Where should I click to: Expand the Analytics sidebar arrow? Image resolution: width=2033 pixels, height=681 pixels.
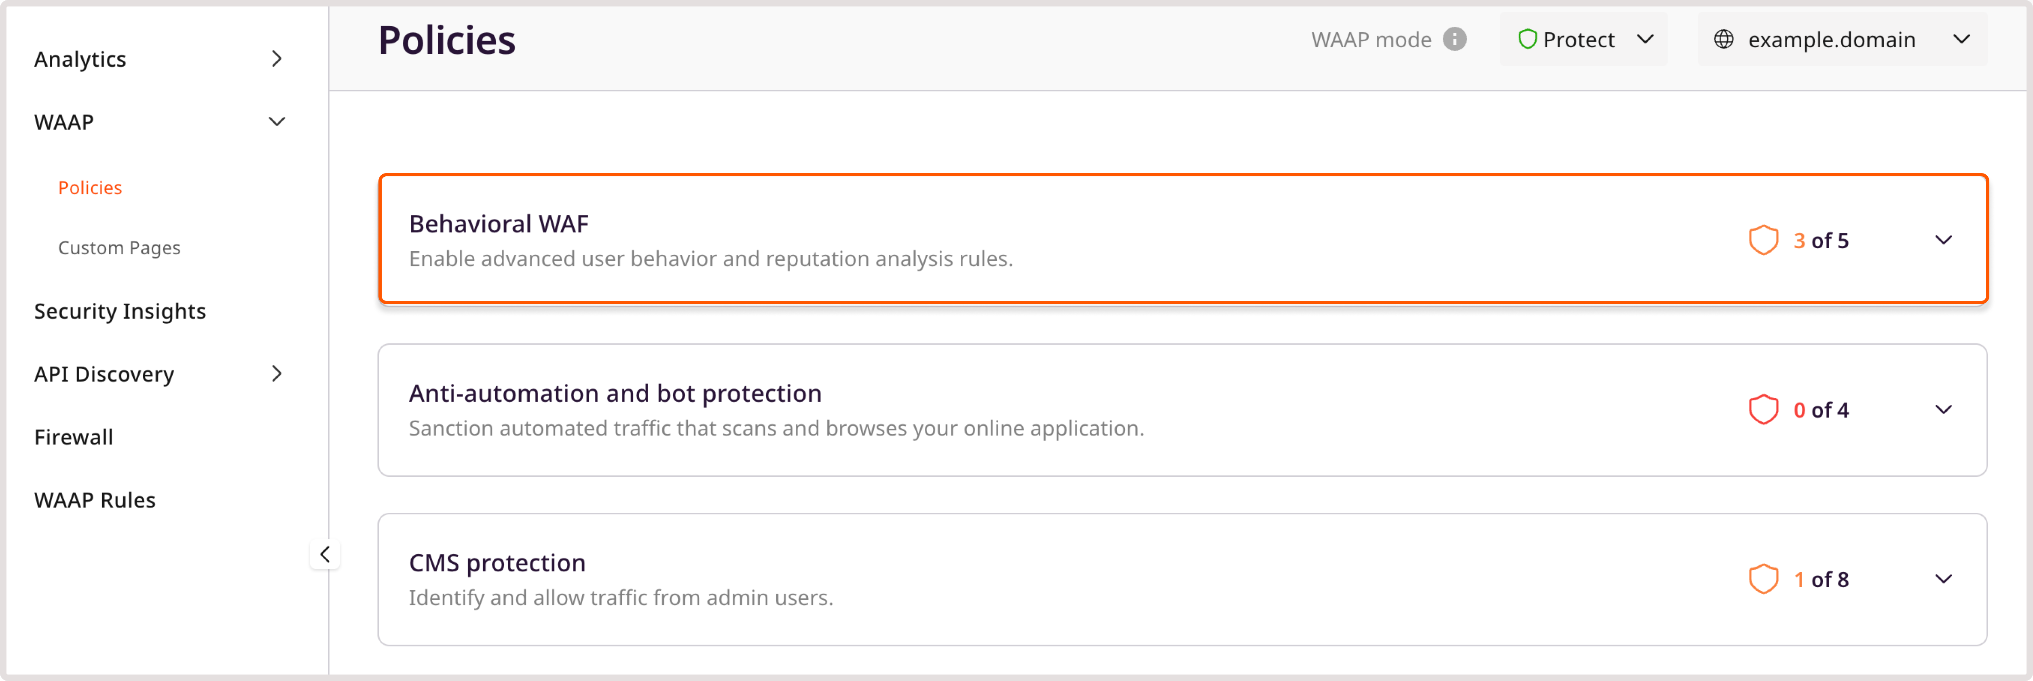tap(276, 59)
